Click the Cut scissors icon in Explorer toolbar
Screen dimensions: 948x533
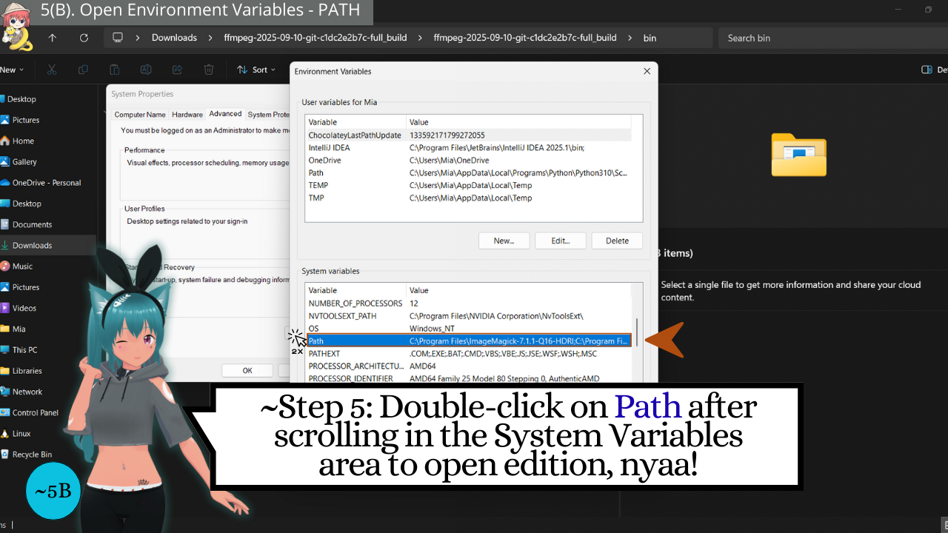(51, 70)
